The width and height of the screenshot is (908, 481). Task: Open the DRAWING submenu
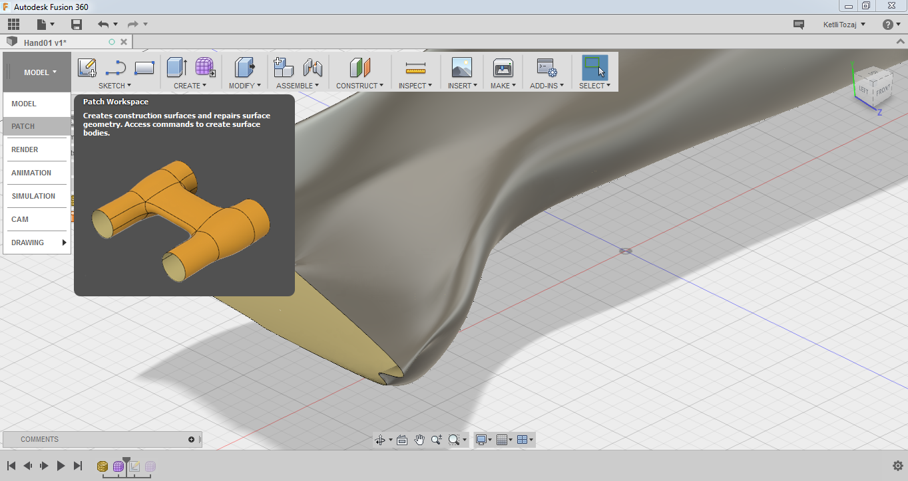[37, 242]
